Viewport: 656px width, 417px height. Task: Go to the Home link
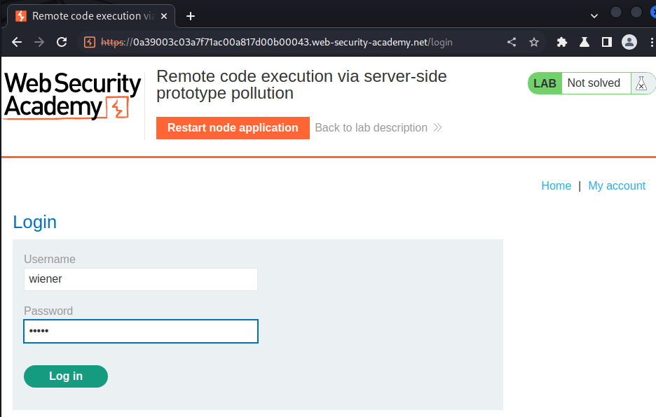coord(556,185)
